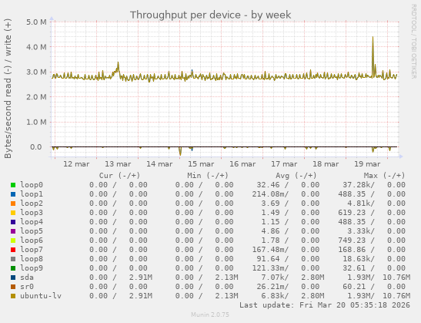Screen dimensions: 421x323
Task: Select the 'sda' legend label
Action: 27,277
